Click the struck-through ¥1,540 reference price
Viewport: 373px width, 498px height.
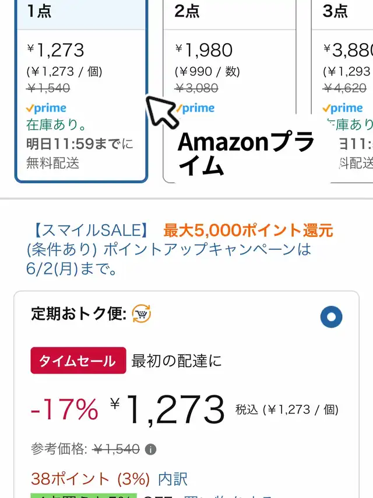pos(116,449)
